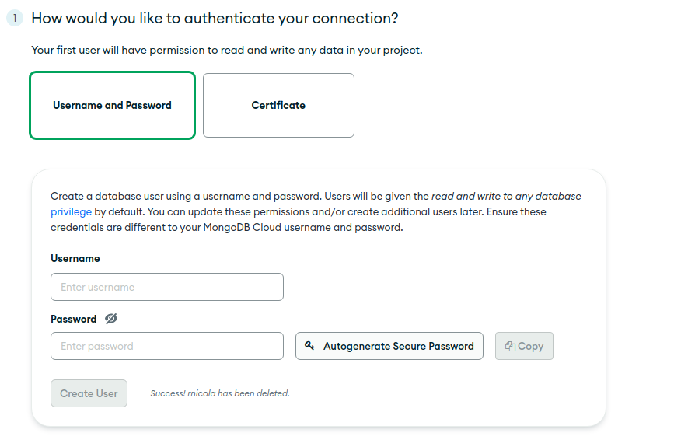This screenshot has width=681, height=447.
Task: Click the Copy button label
Action: 530,346
